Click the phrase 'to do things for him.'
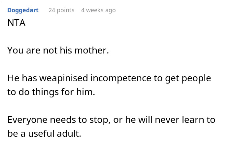The width and height of the screenshot is (231, 143). (x=51, y=92)
